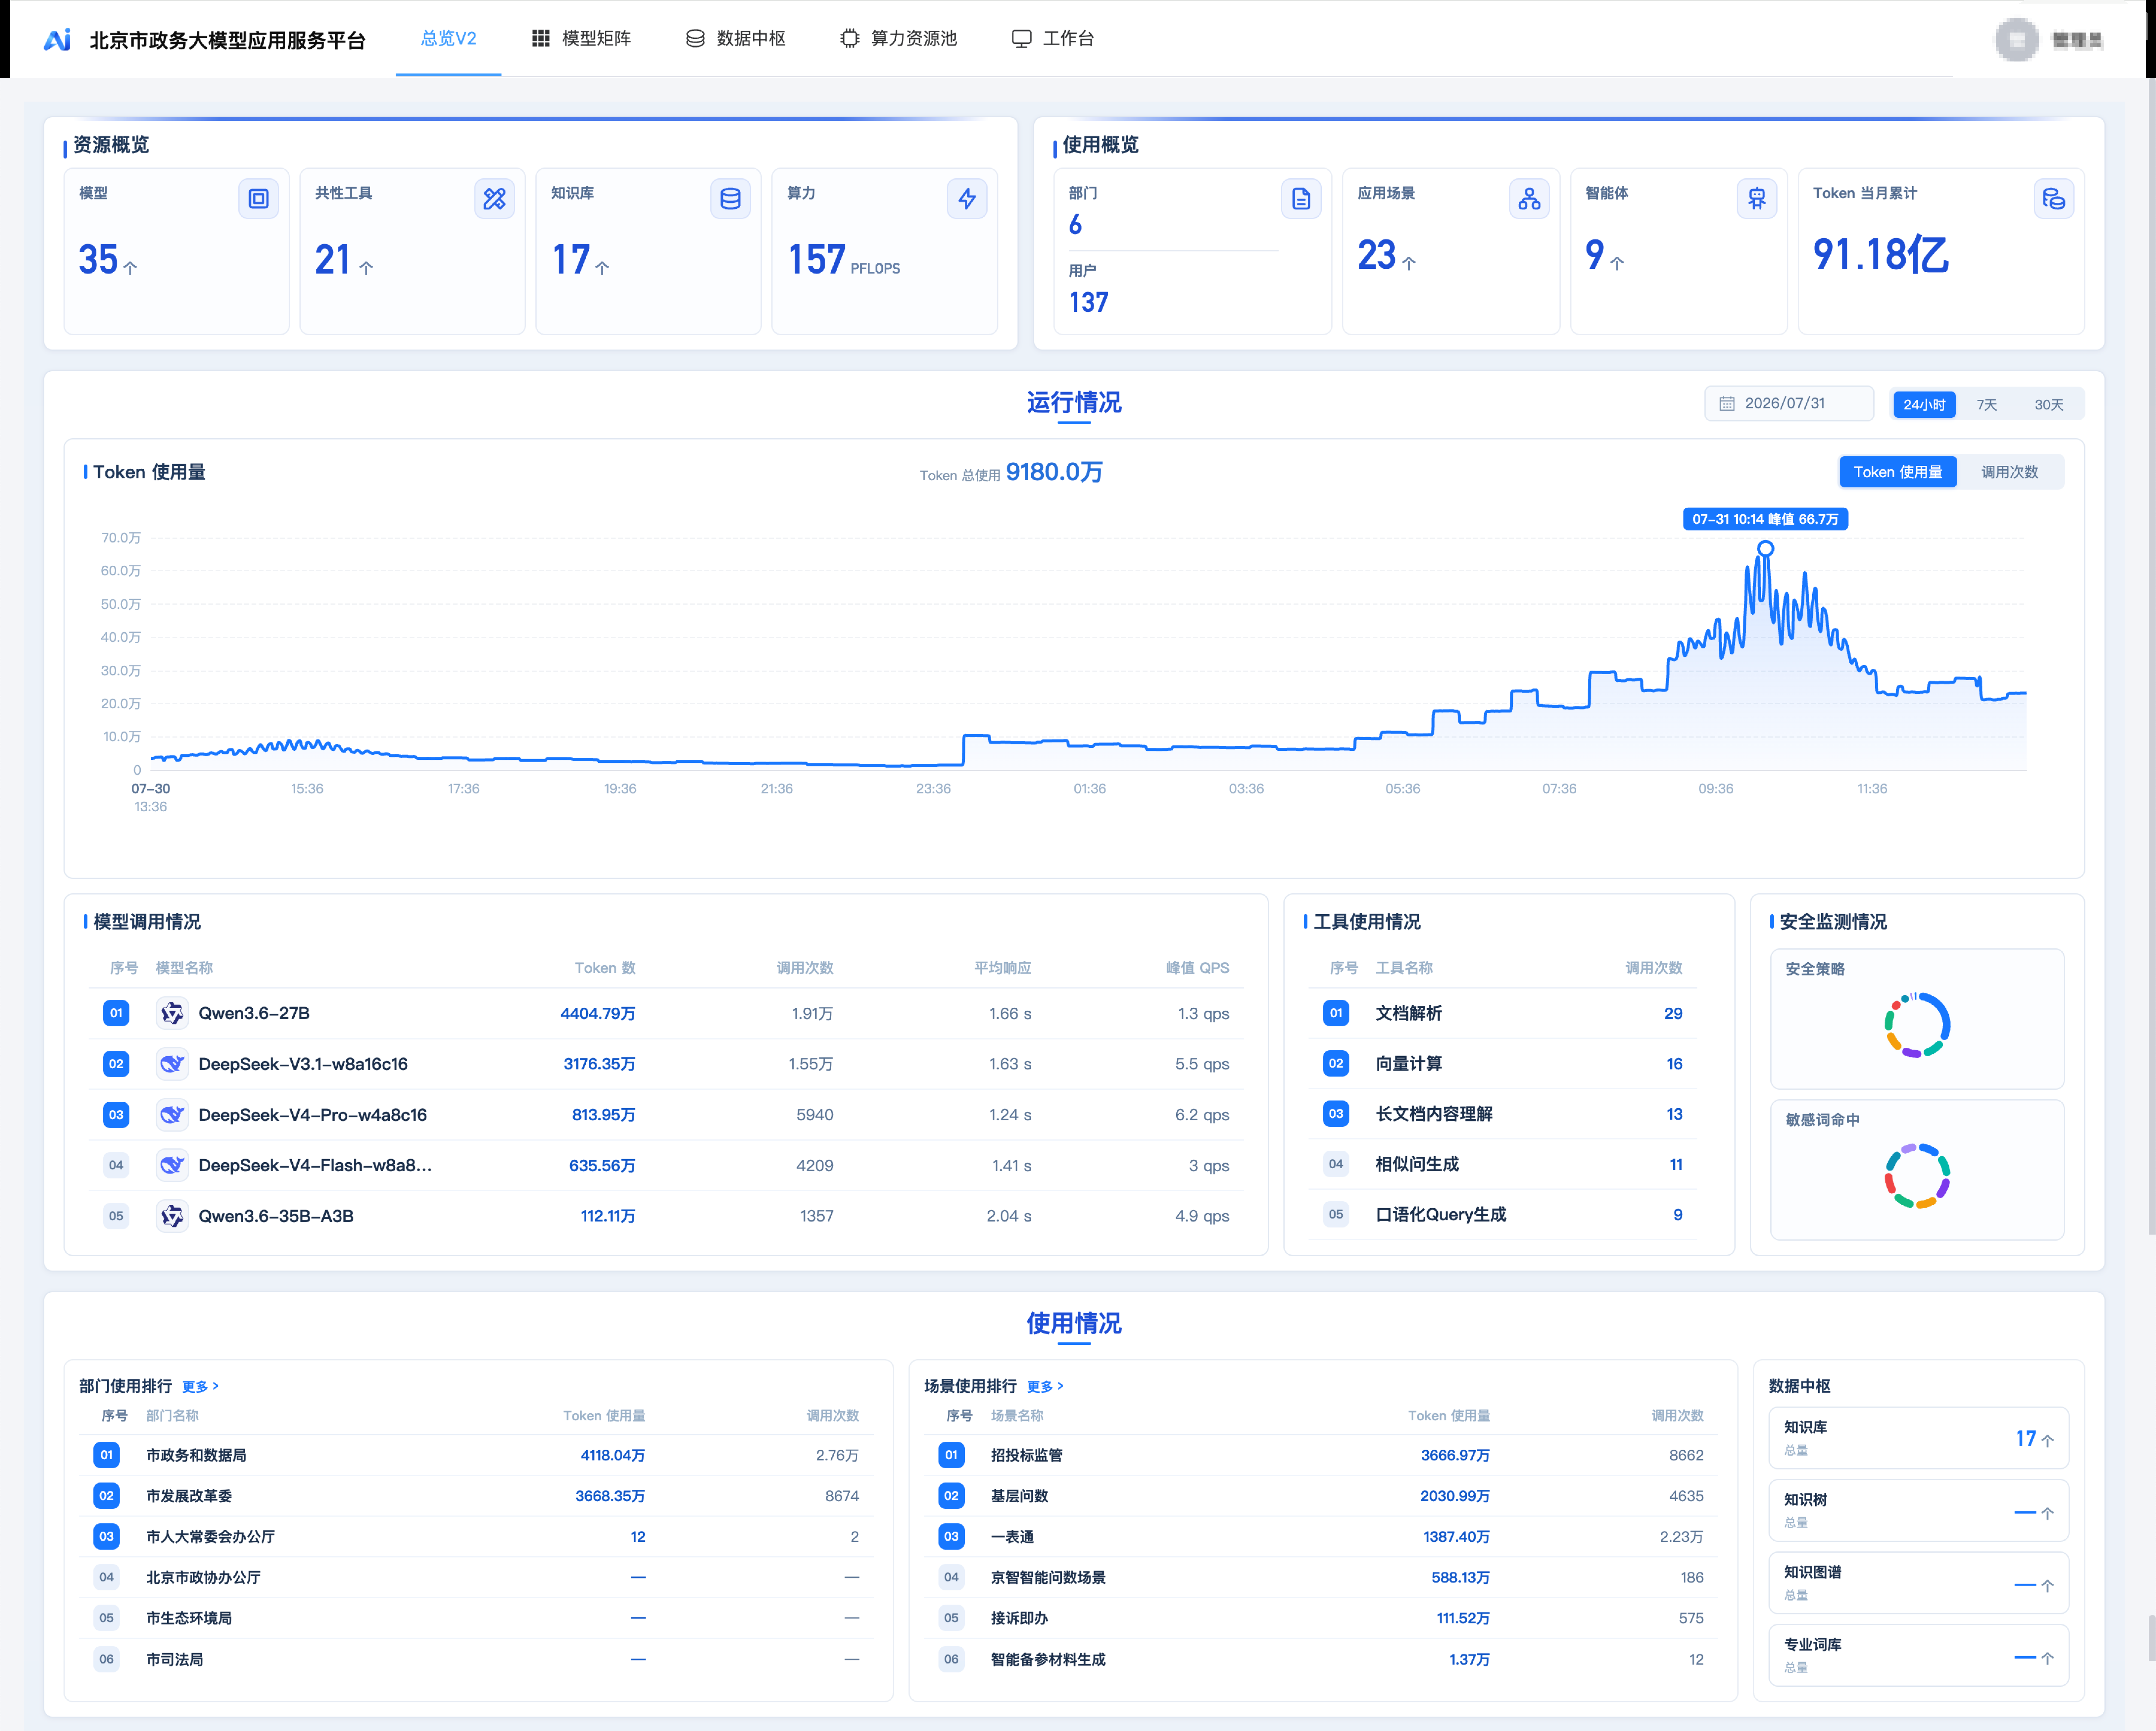Click the 文档解析 tool row

click(x=1502, y=1013)
